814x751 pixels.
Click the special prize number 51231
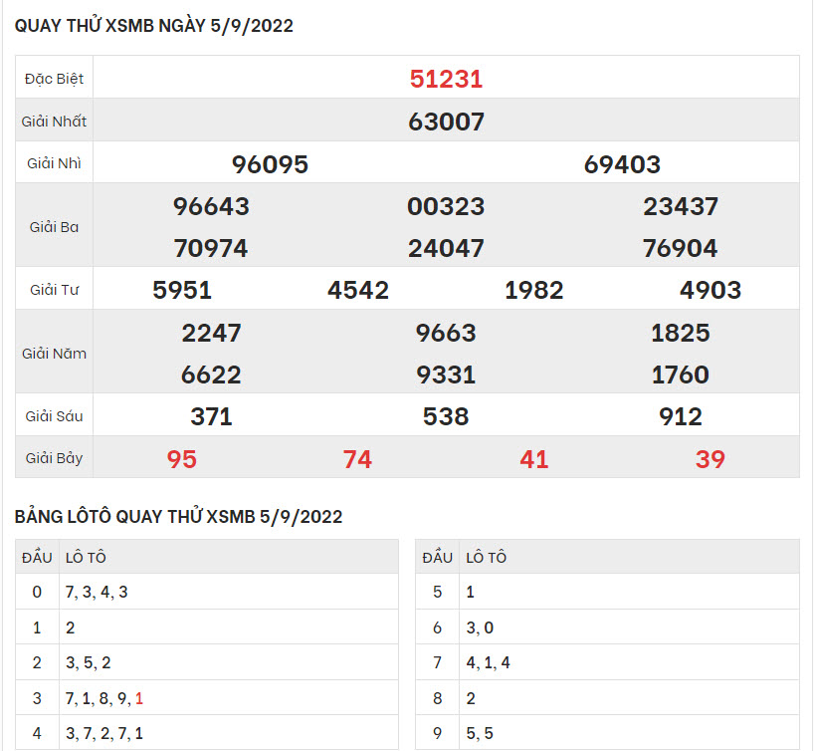446,79
